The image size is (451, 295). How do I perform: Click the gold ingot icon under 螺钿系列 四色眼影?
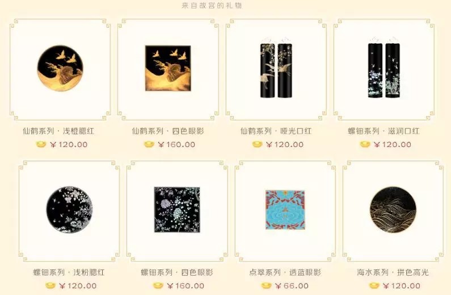click(158, 286)
